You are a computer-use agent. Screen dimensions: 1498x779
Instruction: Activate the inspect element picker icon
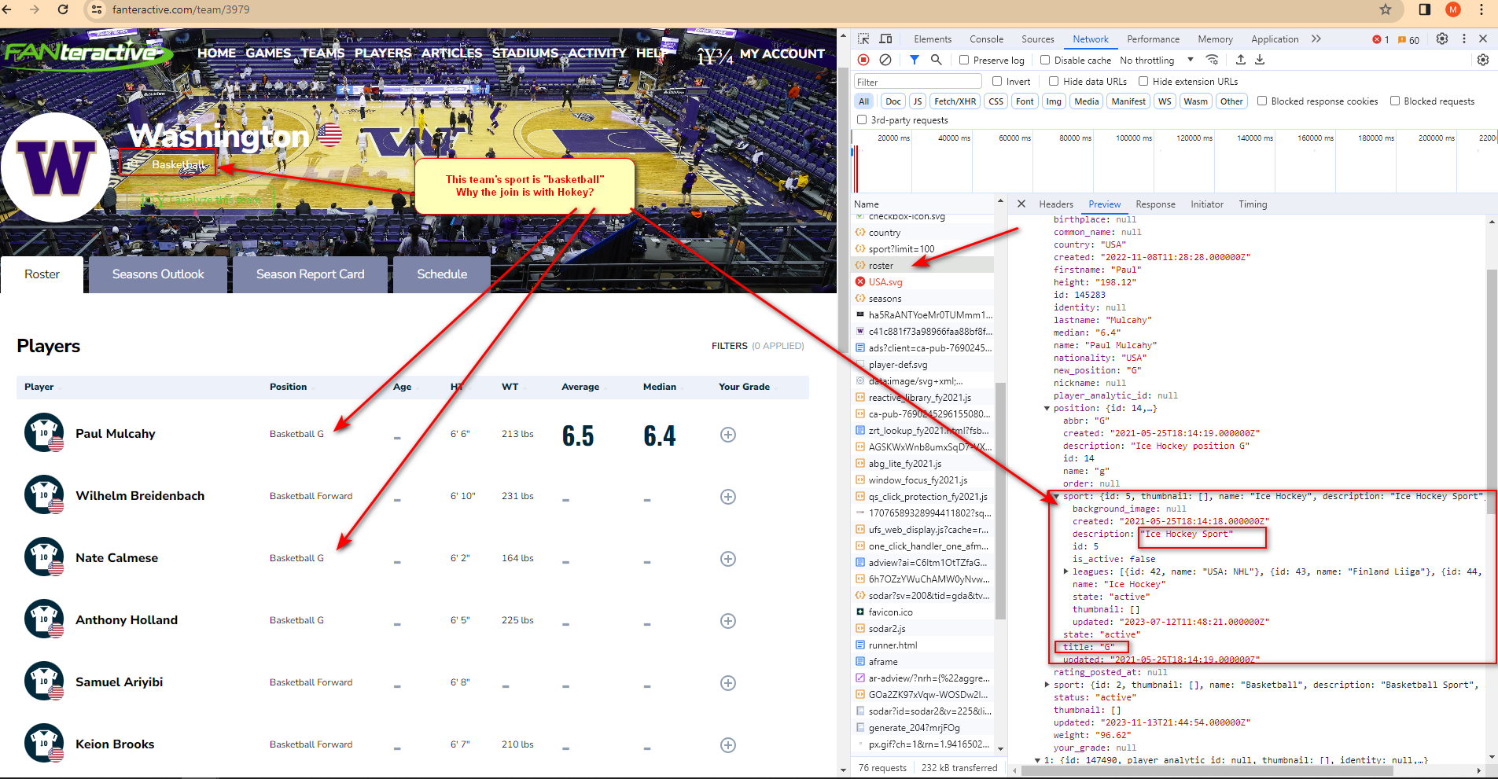863,39
